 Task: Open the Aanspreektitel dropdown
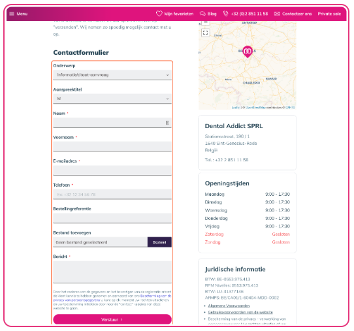(112, 99)
